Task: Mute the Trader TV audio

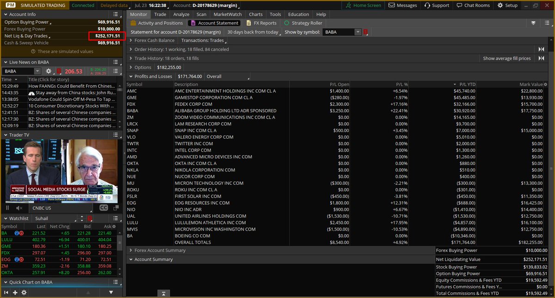Action: coord(19,208)
